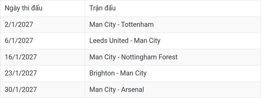Click the word Arsenal in last row
Image resolution: width=261 pixels, height=98 pixels.
pyautogui.click(x=133, y=89)
